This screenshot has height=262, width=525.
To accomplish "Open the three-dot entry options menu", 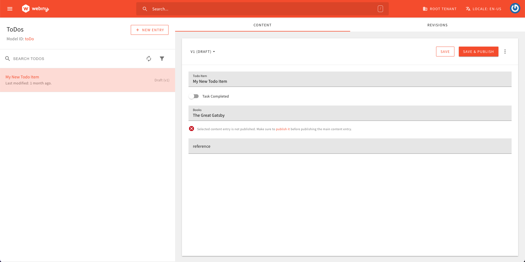I will (505, 52).
